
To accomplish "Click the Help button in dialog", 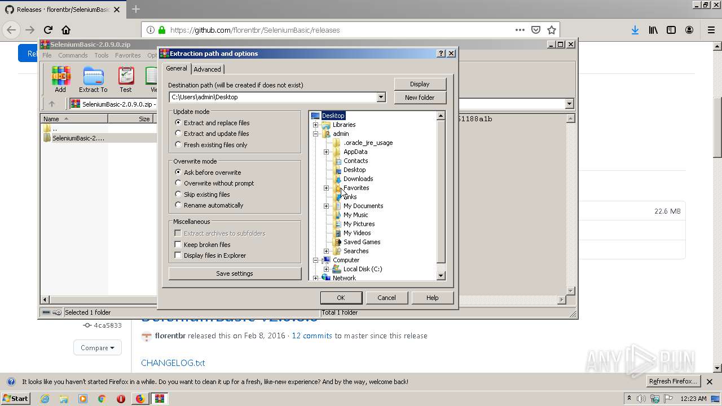I will coord(432,298).
